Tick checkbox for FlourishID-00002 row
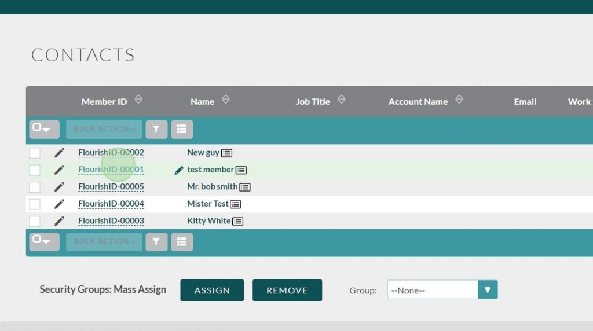Image resolution: width=593 pixels, height=331 pixels. coord(35,153)
